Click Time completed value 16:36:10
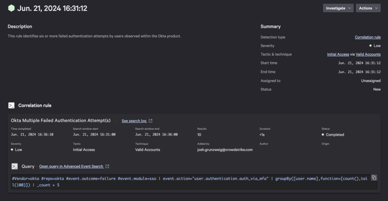This screenshot has width=388, height=201. (32, 135)
